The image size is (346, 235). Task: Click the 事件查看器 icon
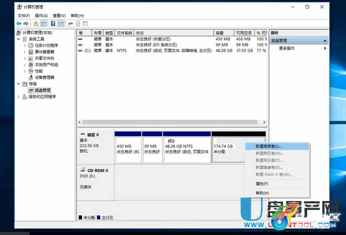click(31, 52)
